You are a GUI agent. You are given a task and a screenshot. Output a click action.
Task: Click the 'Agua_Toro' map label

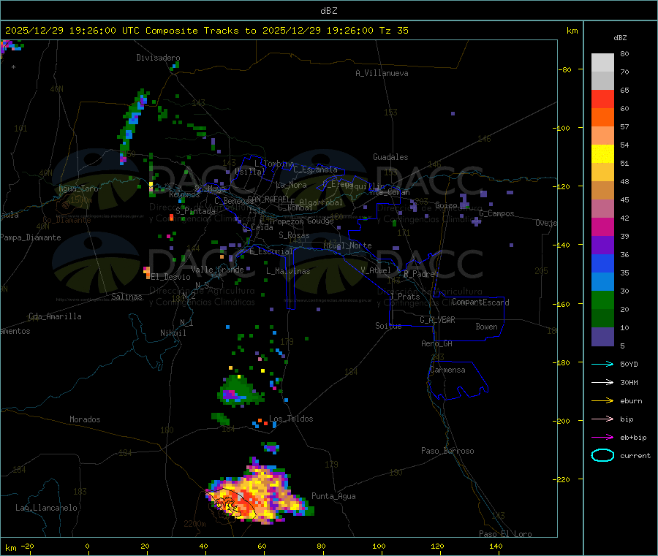(78, 188)
